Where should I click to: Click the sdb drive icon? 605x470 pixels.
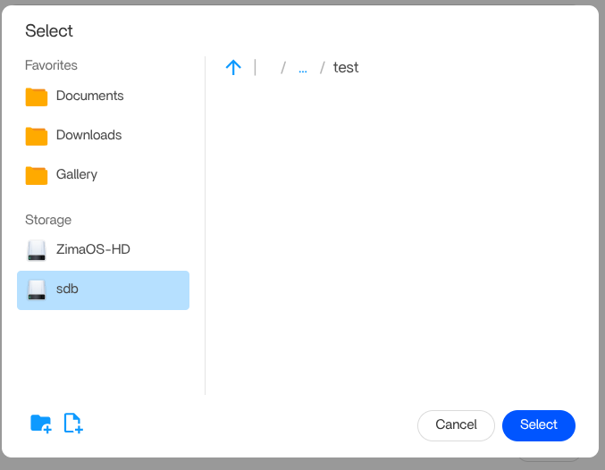pyautogui.click(x=37, y=290)
